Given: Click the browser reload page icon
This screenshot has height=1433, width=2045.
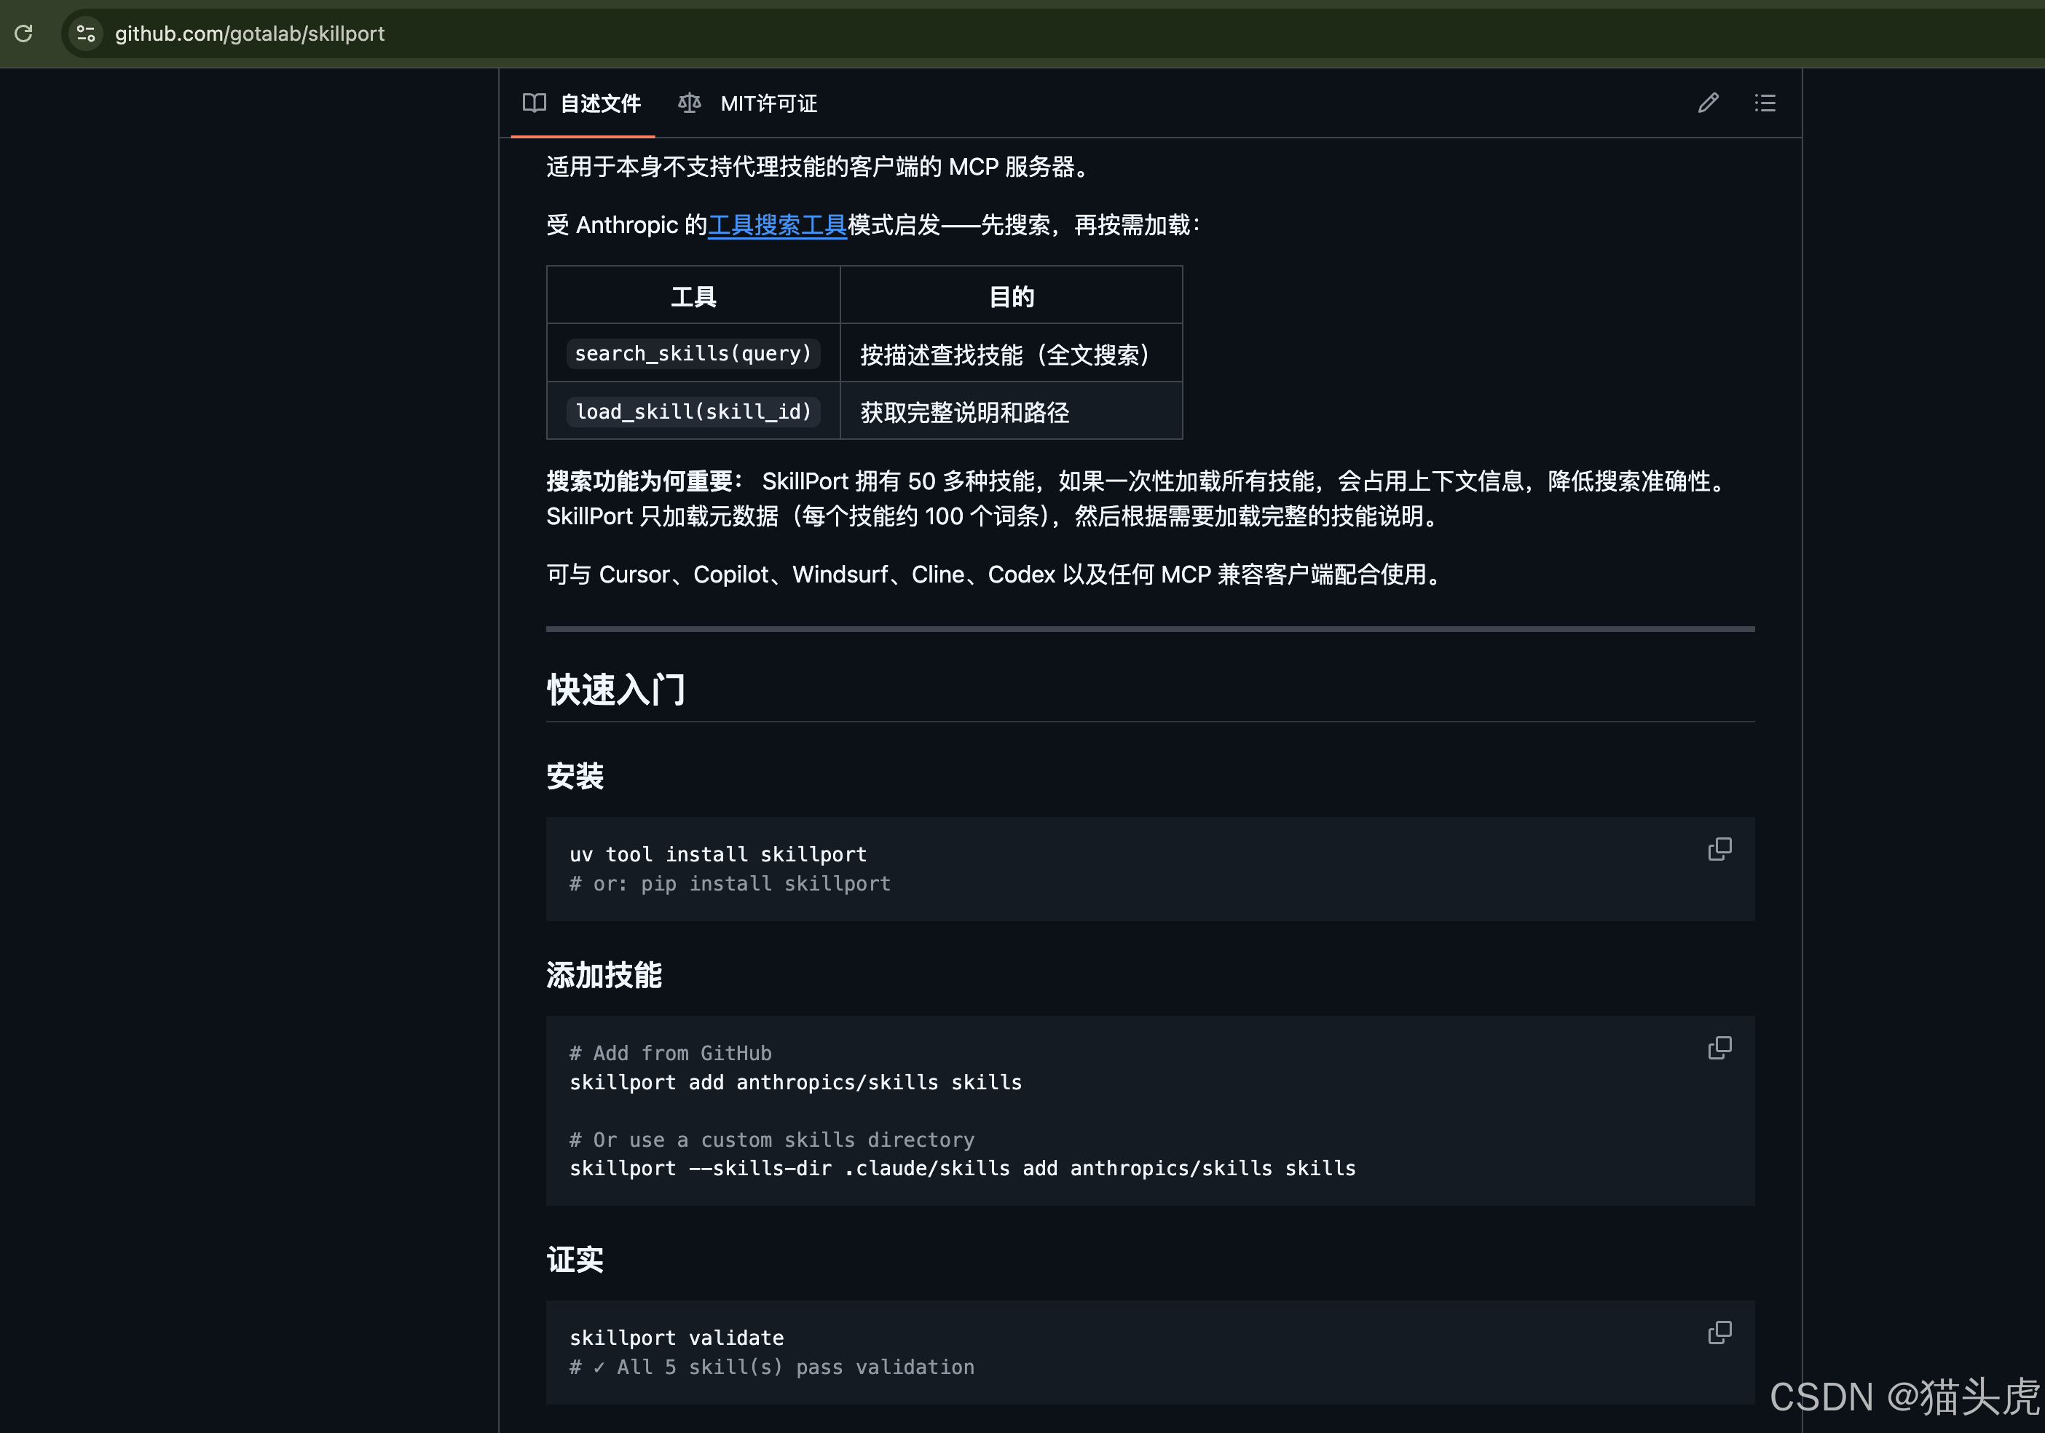Looking at the screenshot, I should pyautogui.click(x=24, y=33).
